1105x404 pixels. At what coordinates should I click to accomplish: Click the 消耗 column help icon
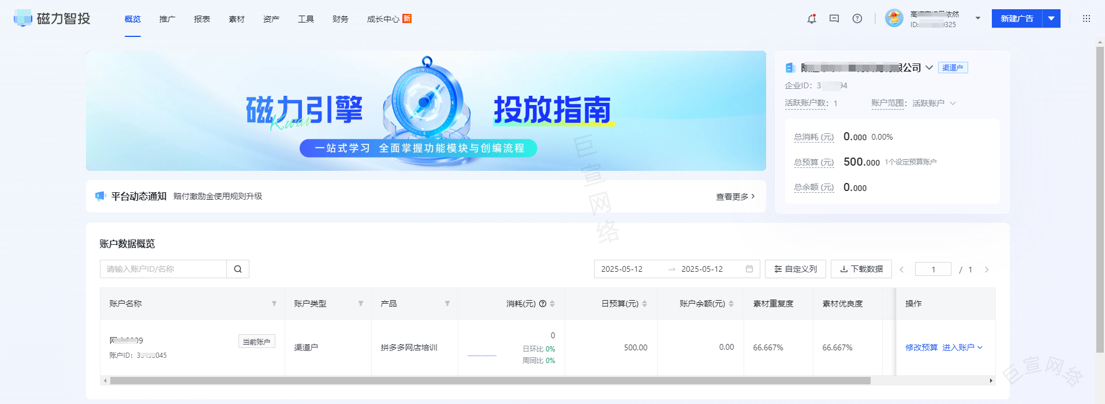[x=543, y=304]
